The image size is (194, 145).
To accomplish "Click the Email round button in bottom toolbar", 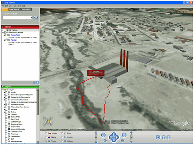I will 168,137.
